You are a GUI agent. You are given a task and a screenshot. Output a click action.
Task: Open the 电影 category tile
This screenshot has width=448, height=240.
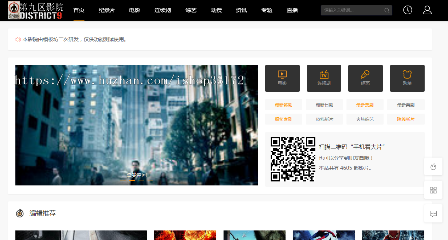pyautogui.click(x=282, y=78)
